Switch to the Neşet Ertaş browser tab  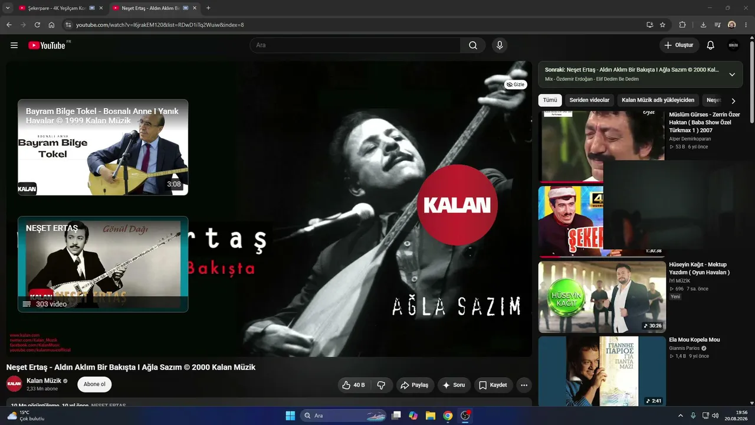154,8
